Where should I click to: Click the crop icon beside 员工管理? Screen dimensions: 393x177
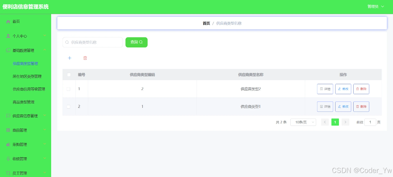point(8,173)
